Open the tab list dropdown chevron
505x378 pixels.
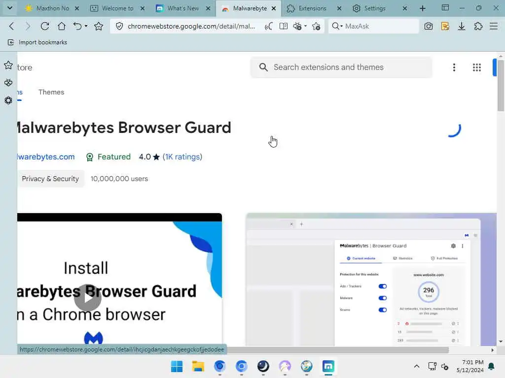(x=10, y=8)
